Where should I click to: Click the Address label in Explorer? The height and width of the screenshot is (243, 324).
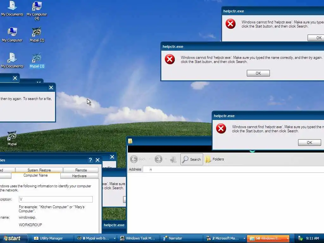(x=135, y=169)
